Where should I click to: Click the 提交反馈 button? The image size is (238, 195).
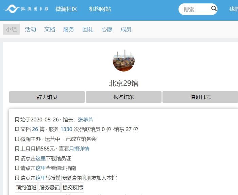tap(73, 188)
